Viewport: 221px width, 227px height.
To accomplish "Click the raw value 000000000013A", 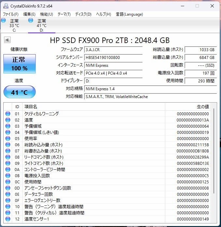I will [193, 120].
